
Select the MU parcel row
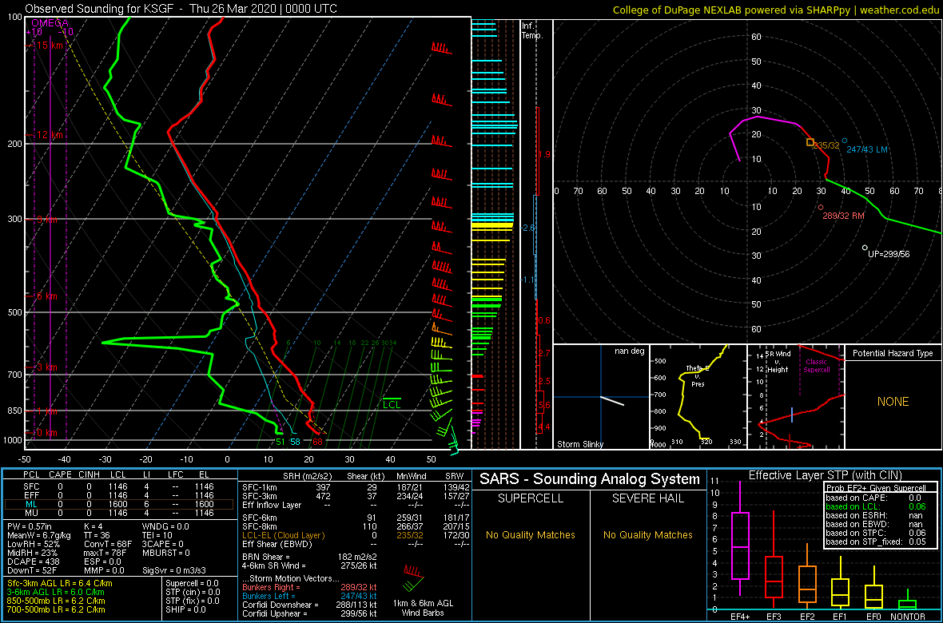(x=119, y=514)
